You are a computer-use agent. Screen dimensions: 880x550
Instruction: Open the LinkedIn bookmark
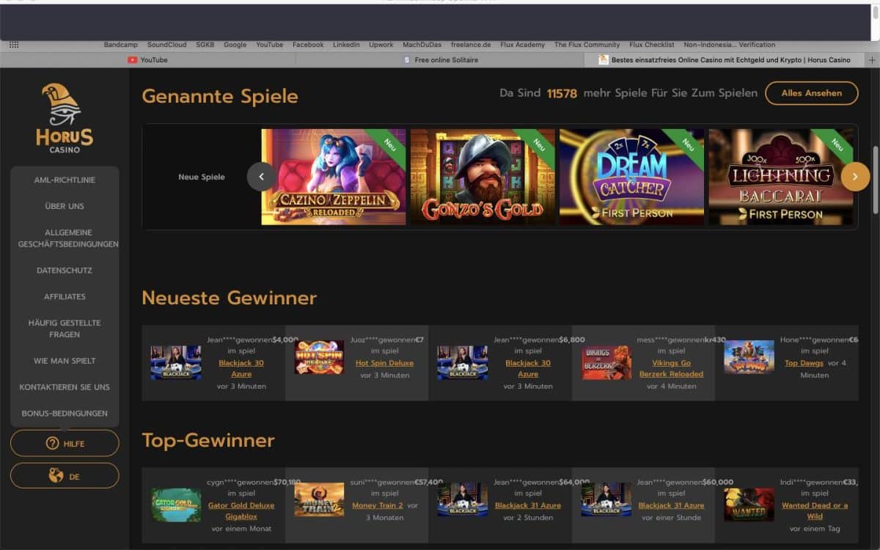(346, 45)
